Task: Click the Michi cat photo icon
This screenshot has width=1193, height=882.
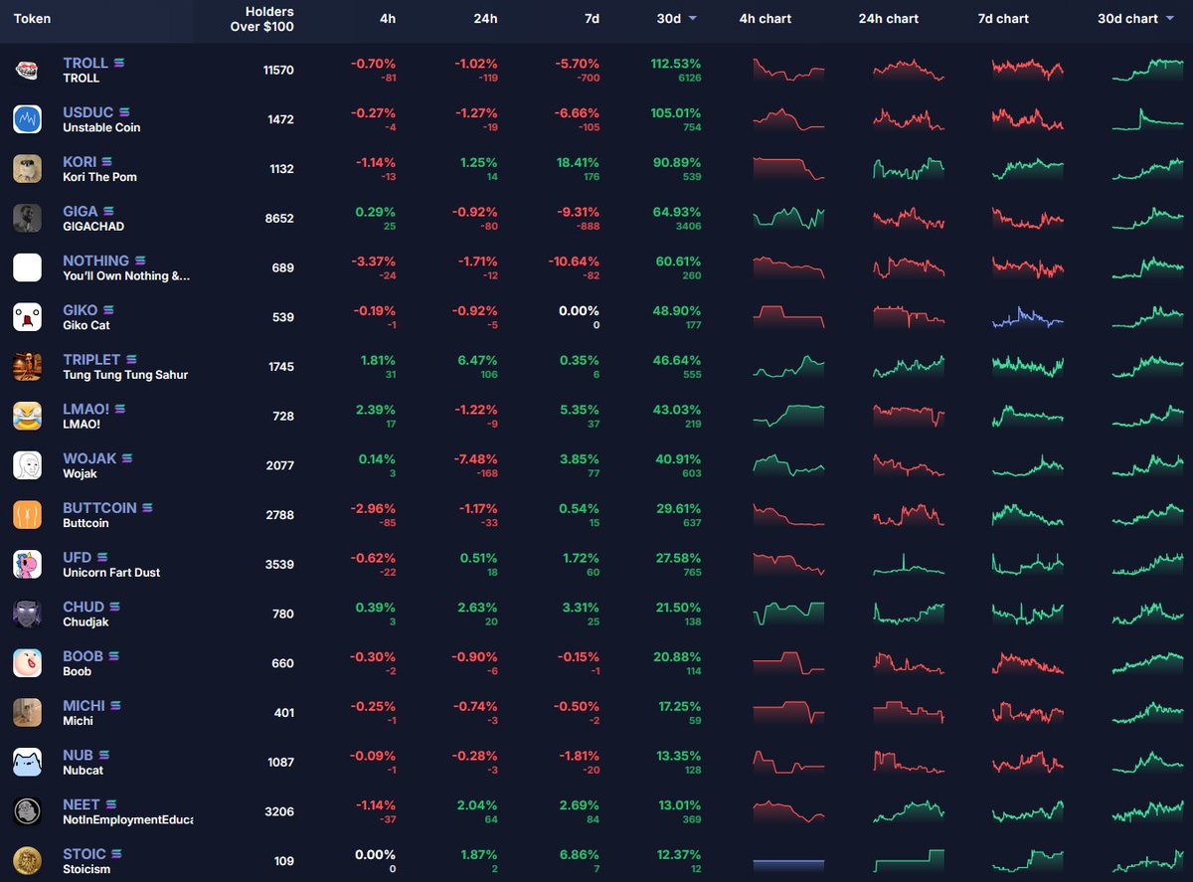Action: click(27, 712)
